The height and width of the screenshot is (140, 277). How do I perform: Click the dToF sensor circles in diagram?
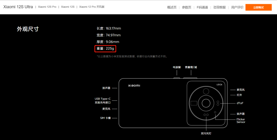pos(218,103)
